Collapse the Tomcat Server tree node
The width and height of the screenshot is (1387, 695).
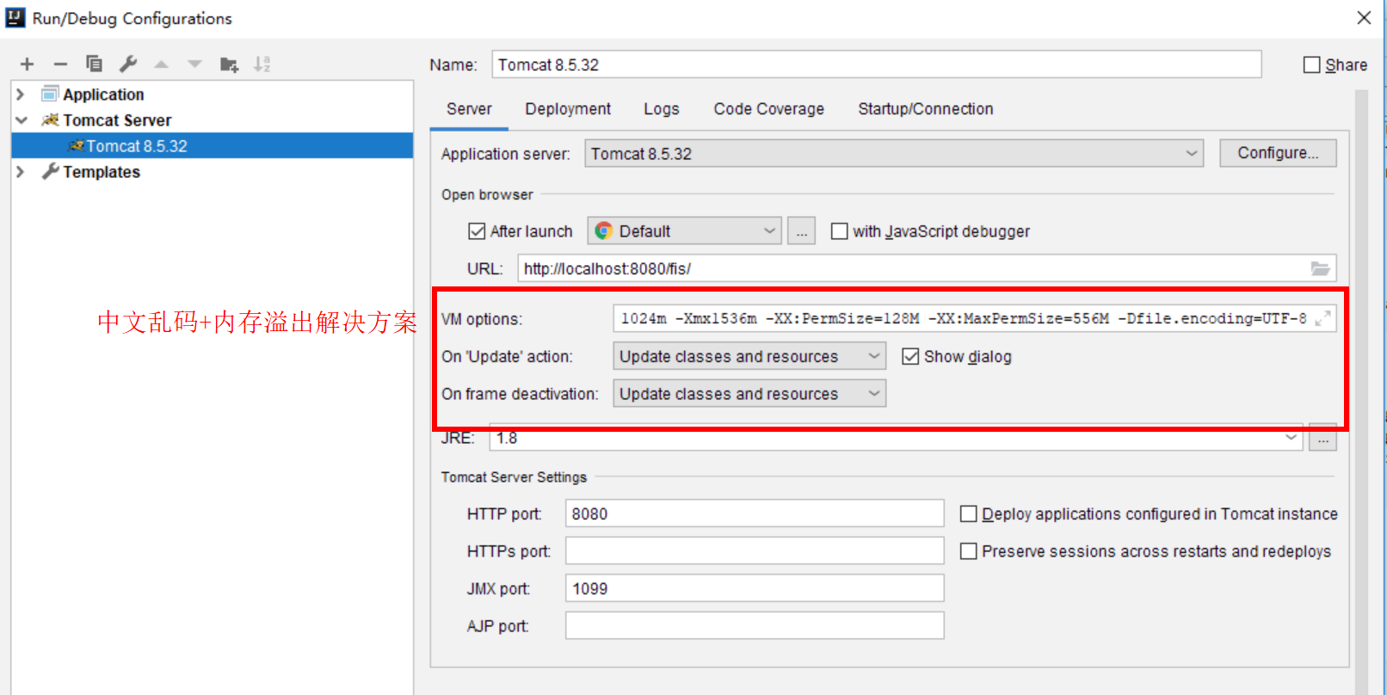click(x=21, y=120)
